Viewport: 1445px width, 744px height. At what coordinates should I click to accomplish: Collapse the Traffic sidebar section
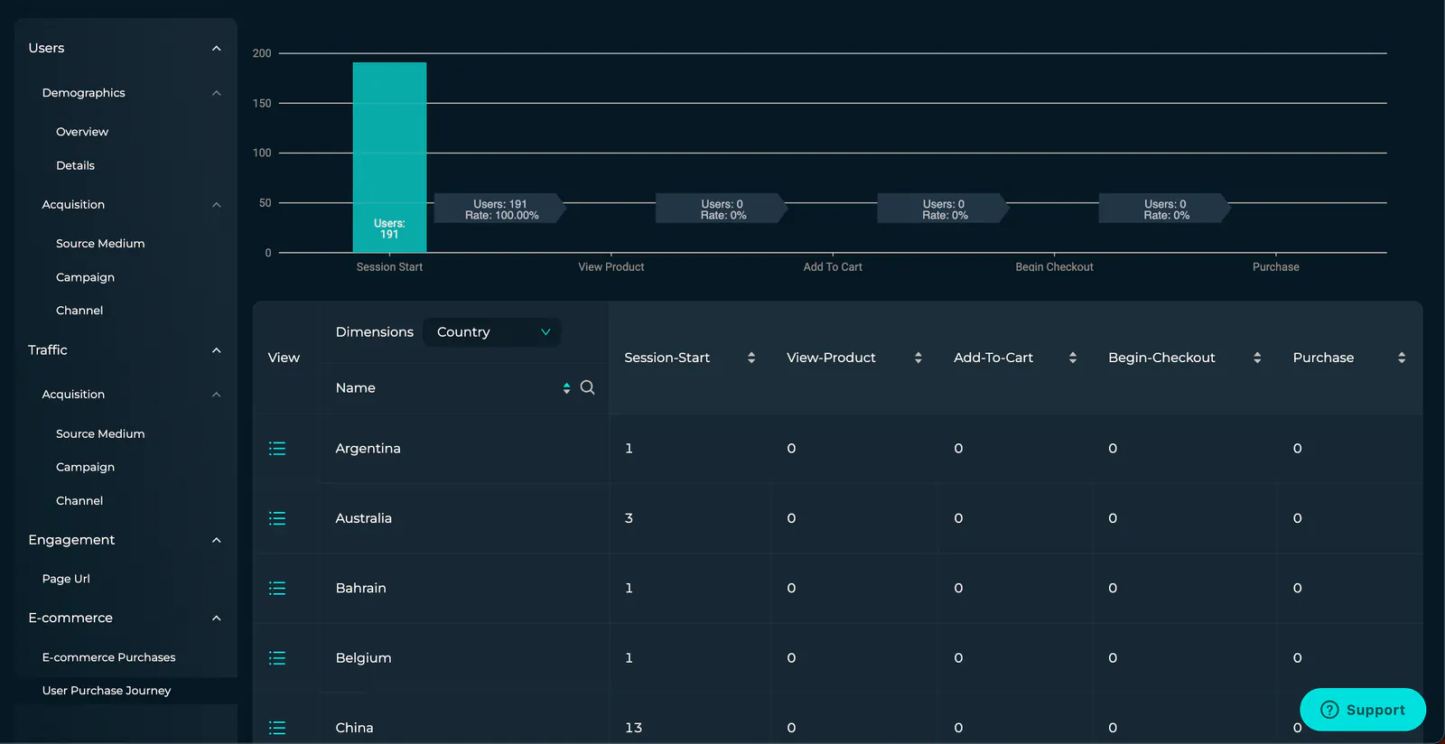[x=217, y=350]
